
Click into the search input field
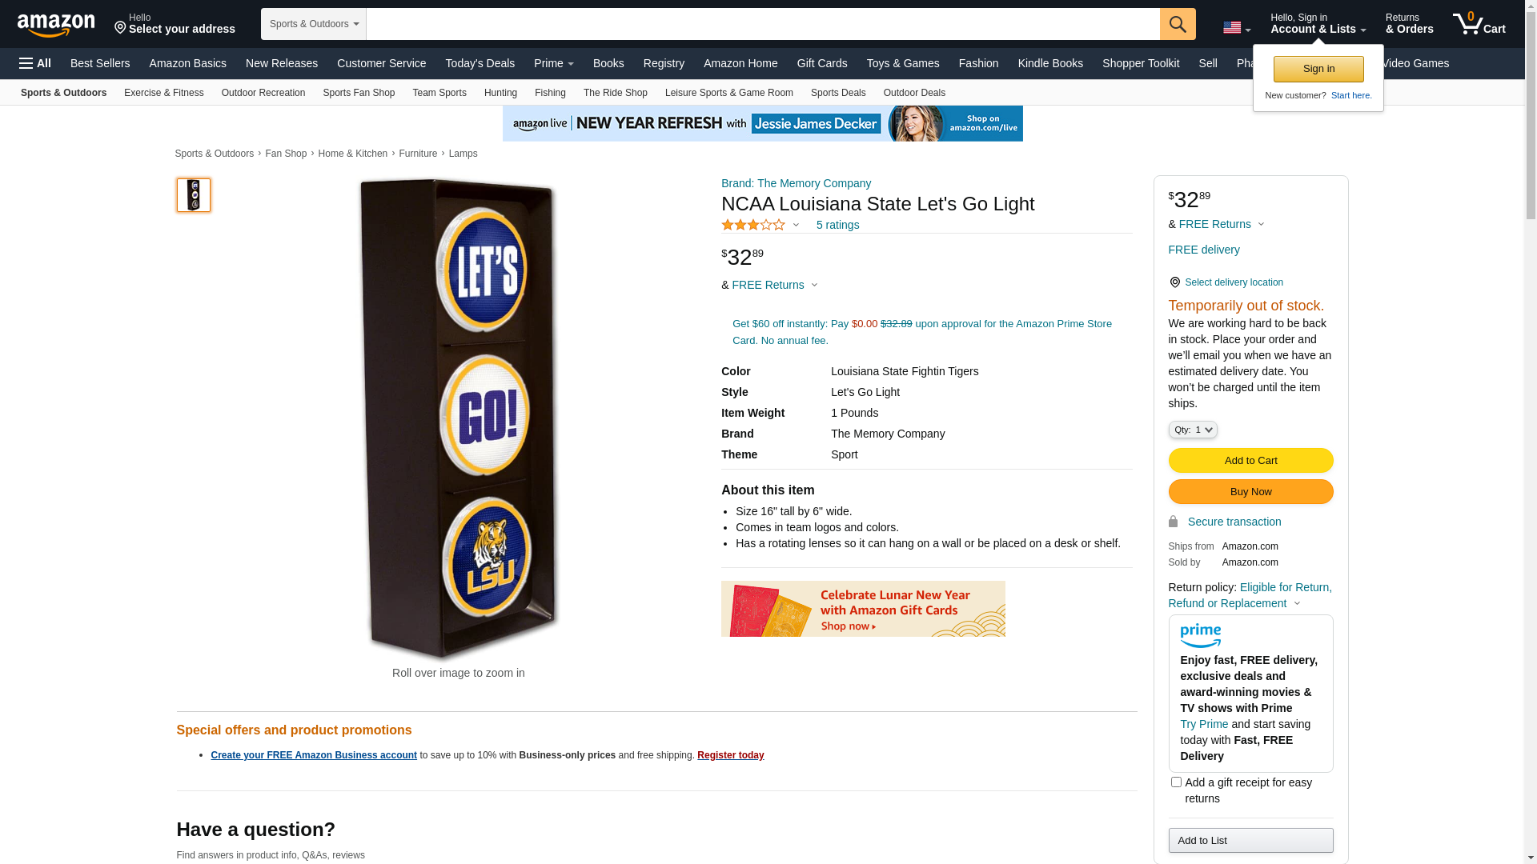tap(763, 24)
